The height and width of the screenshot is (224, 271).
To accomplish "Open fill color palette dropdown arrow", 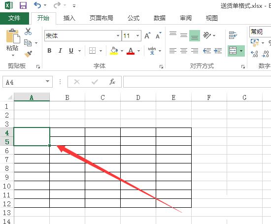I will (122, 51).
